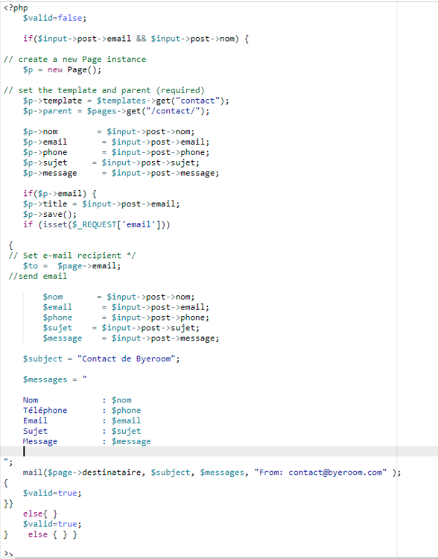Click the 'Message : $message' template line

point(87,442)
